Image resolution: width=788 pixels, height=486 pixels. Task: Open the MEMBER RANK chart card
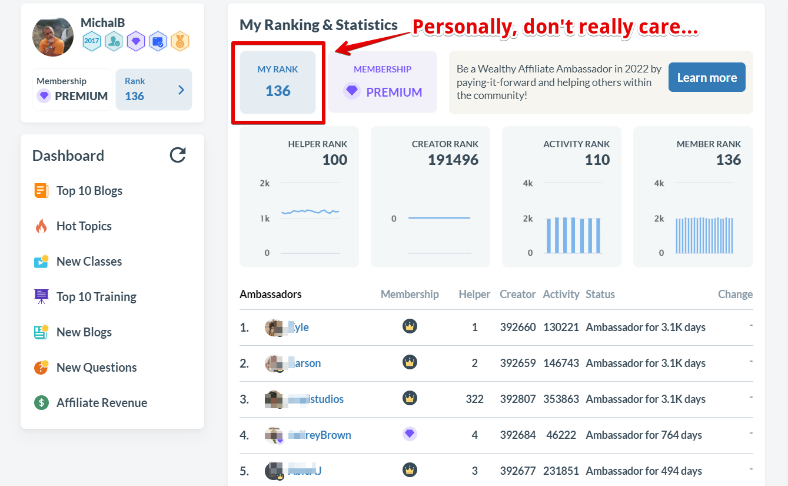point(693,197)
